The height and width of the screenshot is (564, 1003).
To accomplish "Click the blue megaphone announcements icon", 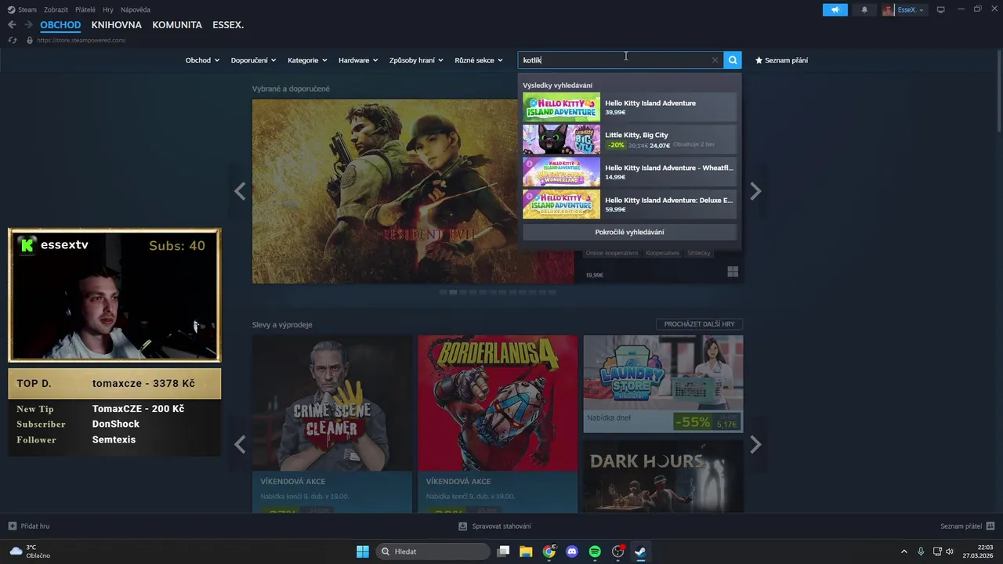I will pyautogui.click(x=835, y=9).
